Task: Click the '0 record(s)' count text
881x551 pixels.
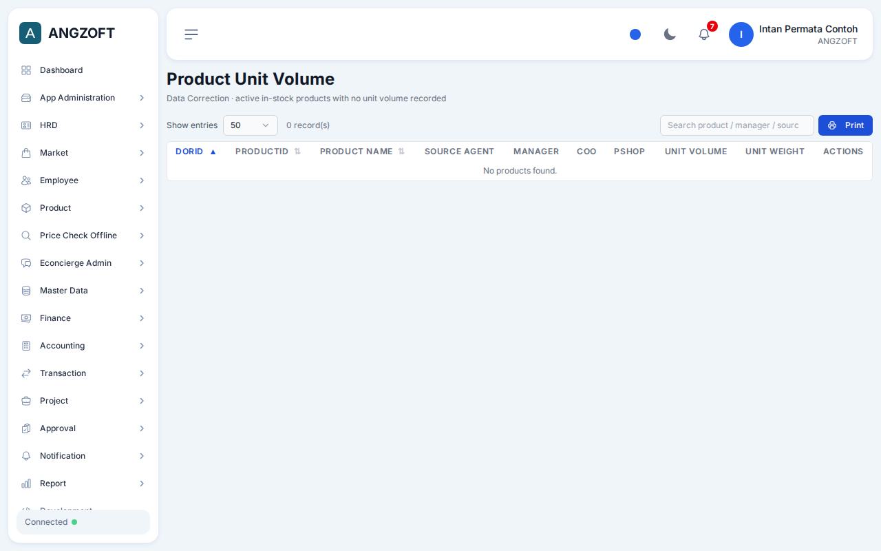Action: point(308,125)
